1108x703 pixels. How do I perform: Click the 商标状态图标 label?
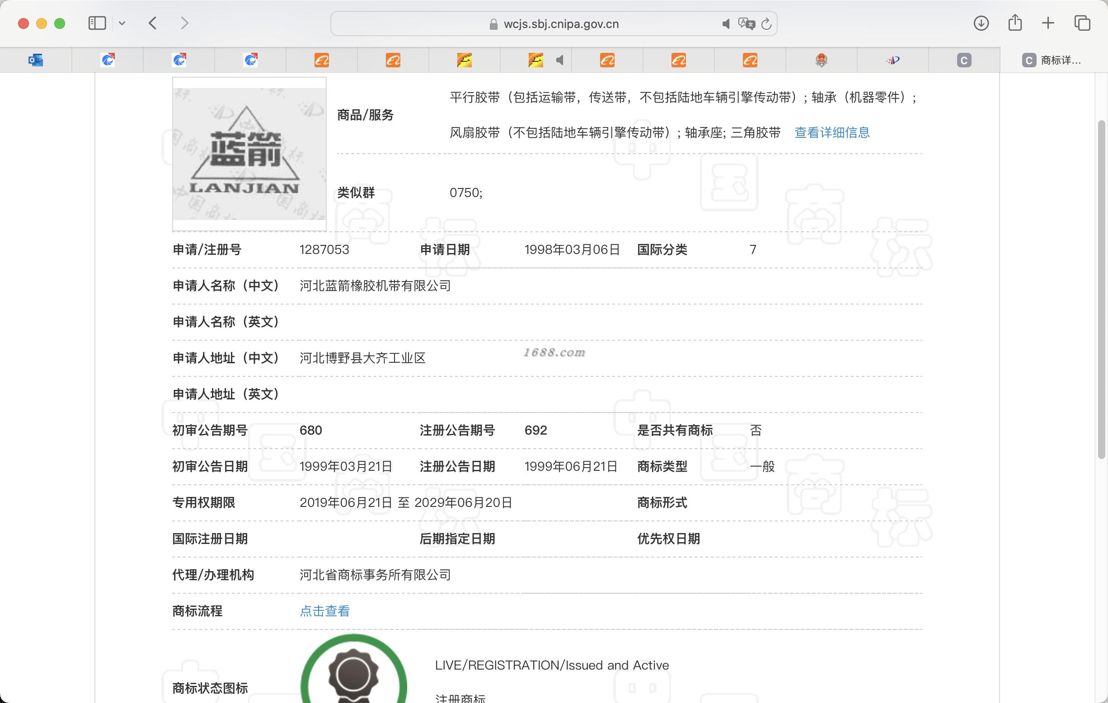[210, 688]
